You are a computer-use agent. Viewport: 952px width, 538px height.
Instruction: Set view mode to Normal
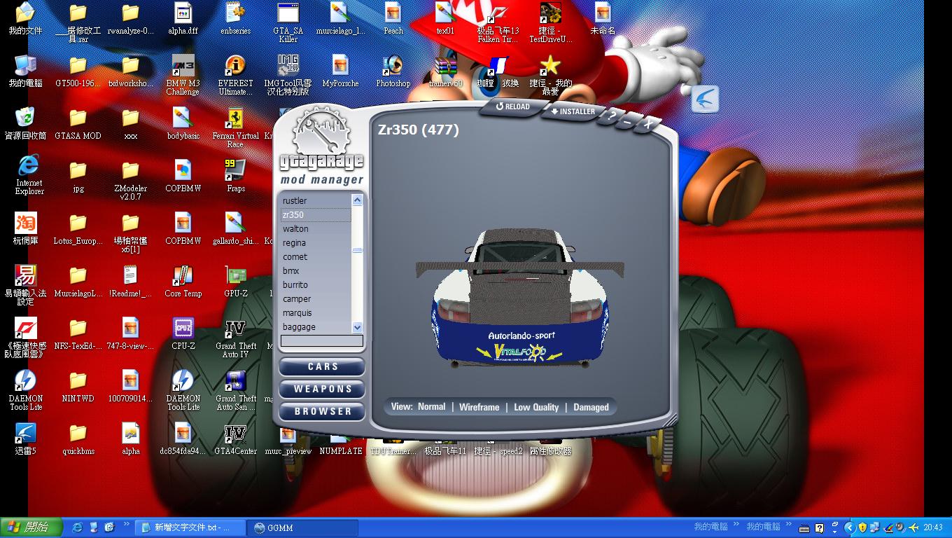pos(431,407)
